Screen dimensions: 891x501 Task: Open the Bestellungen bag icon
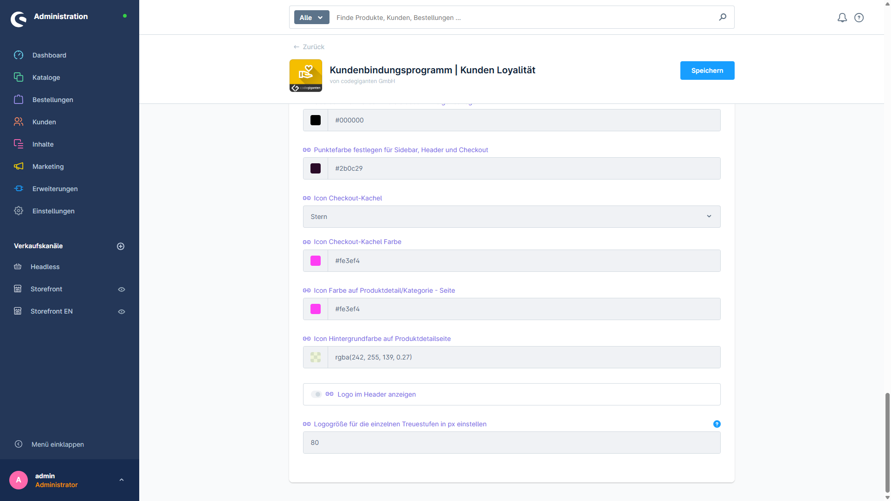tap(19, 100)
